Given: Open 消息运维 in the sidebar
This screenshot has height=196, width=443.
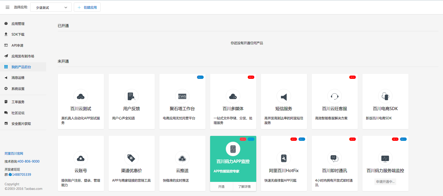Looking at the screenshot, I should click(x=23, y=78).
